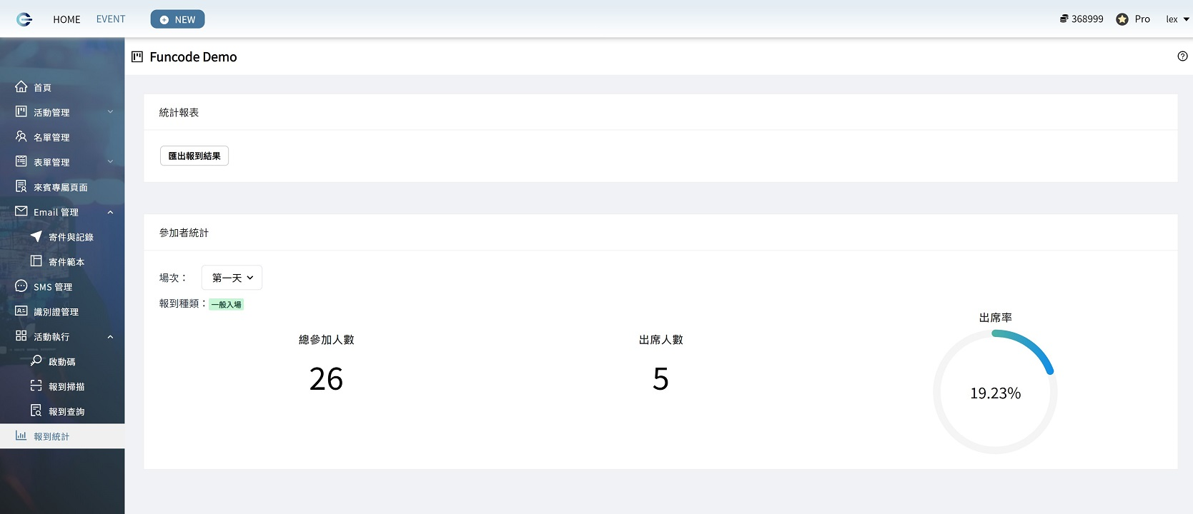Collapse the Email 管理 section chevron

click(110, 212)
